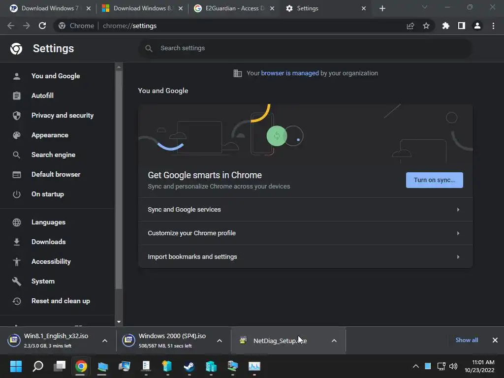504x378 pixels.
Task: Open Windows 2000 (SP4).iso download options
Action: pos(220,341)
